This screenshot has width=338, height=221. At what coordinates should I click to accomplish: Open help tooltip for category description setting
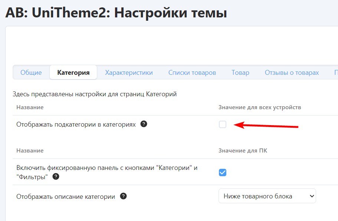[x=123, y=196]
